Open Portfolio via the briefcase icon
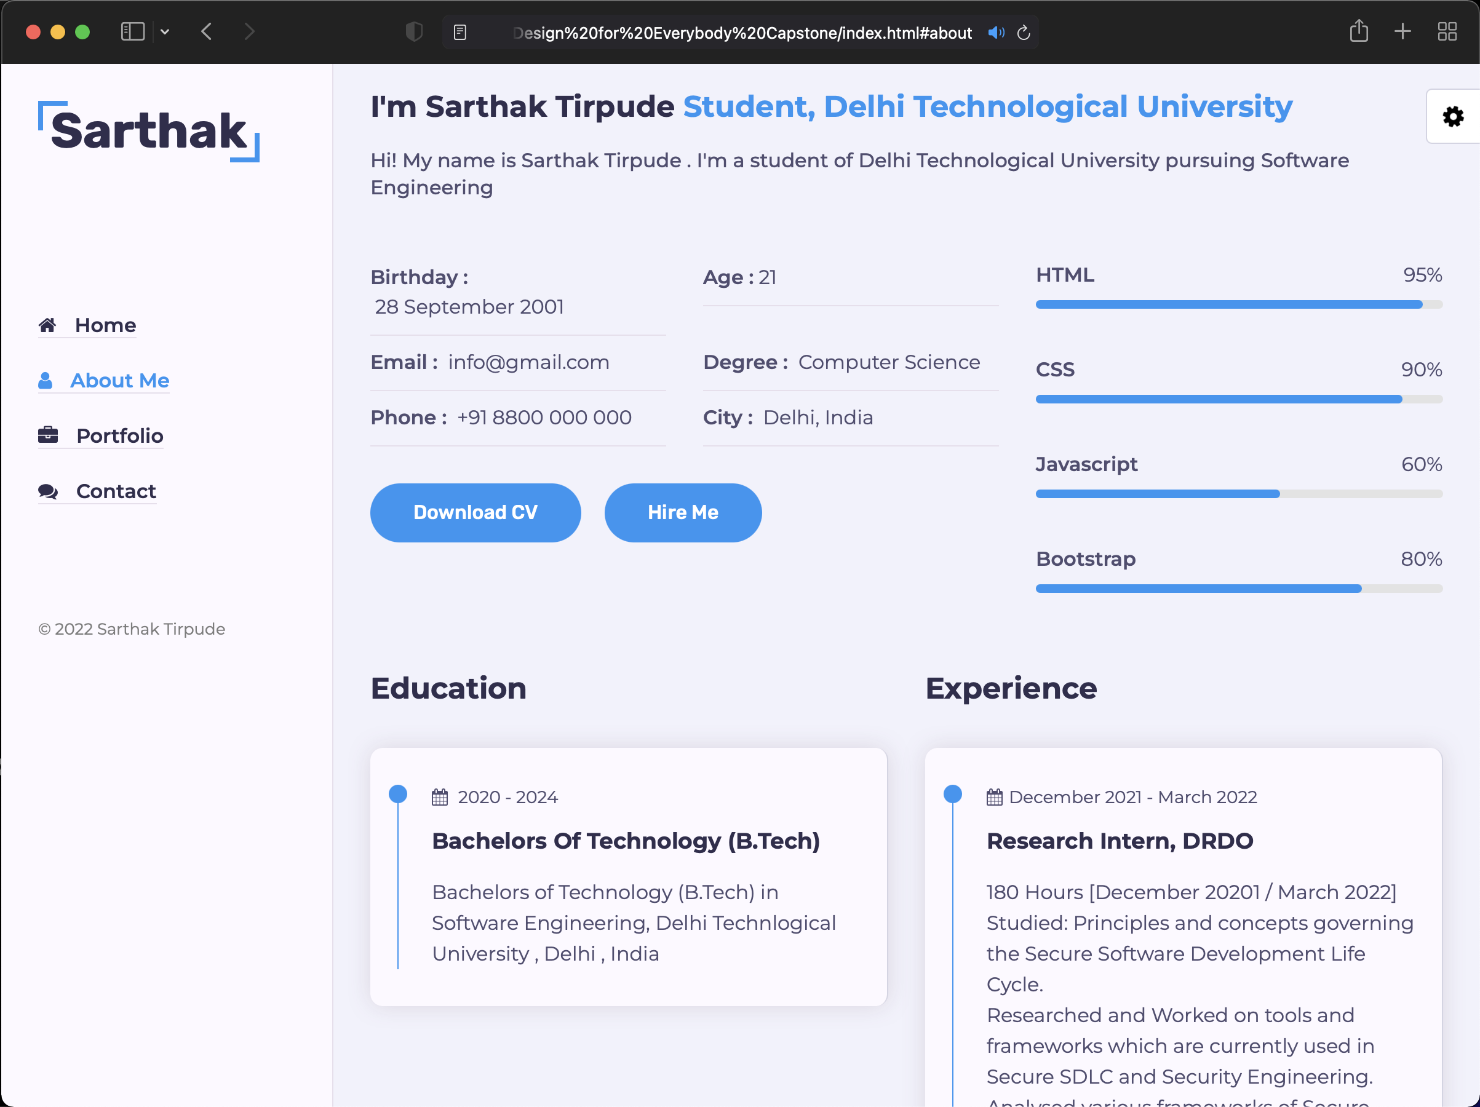Viewport: 1480px width, 1107px height. click(47, 435)
